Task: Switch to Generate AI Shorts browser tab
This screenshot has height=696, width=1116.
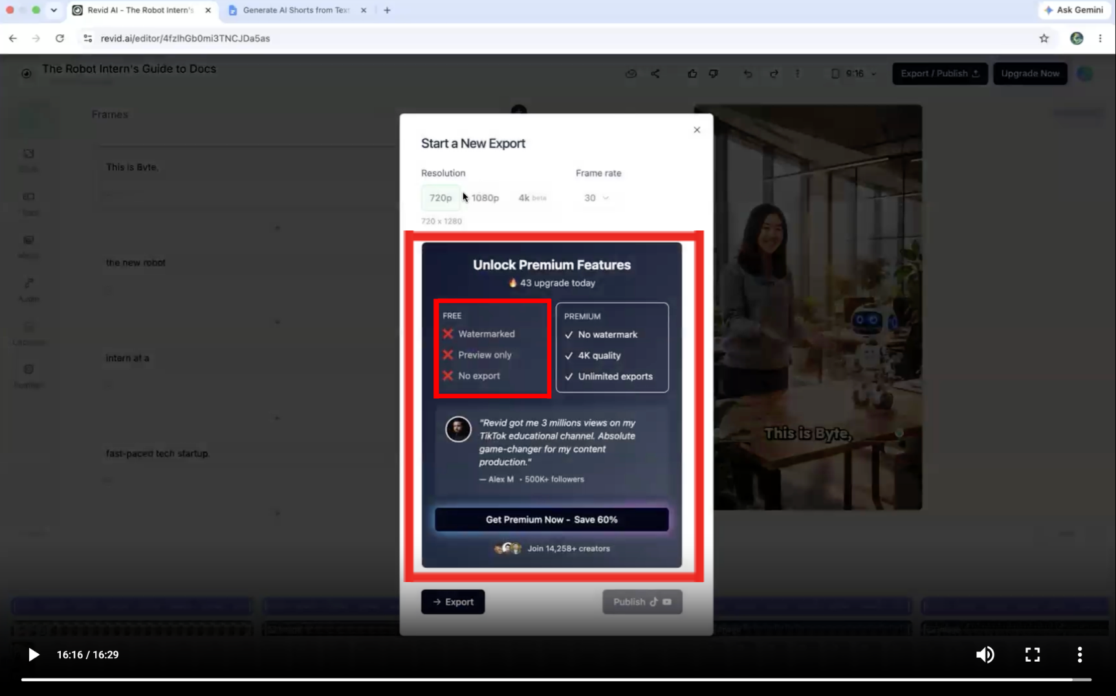Action: click(296, 10)
